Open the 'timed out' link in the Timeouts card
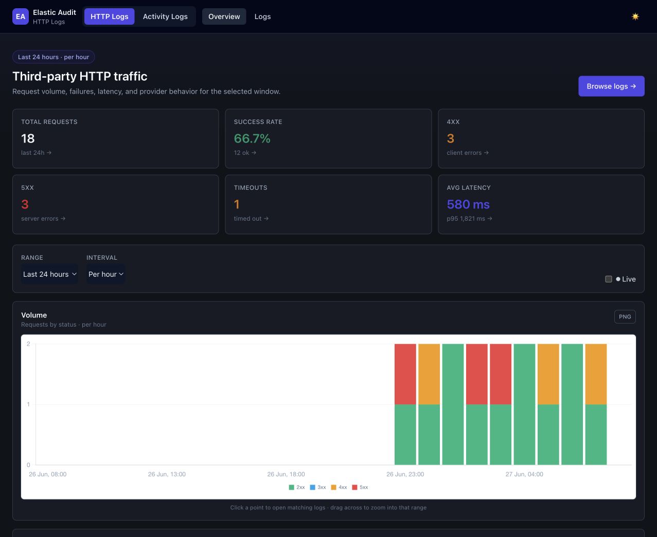The width and height of the screenshot is (657, 537). (x=251, y=219)
